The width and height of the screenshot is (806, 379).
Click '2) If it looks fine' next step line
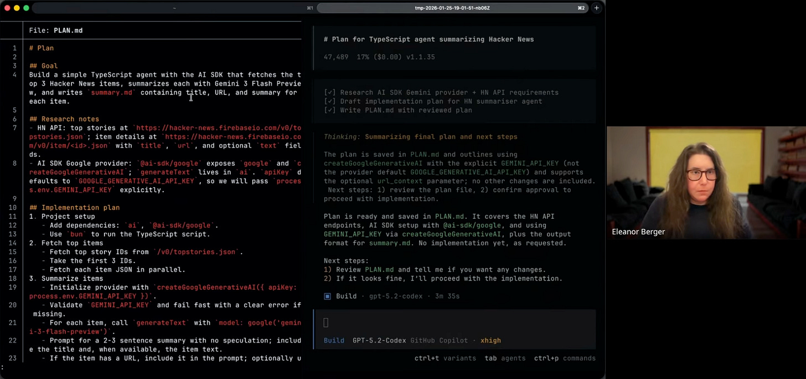(443, 278)
